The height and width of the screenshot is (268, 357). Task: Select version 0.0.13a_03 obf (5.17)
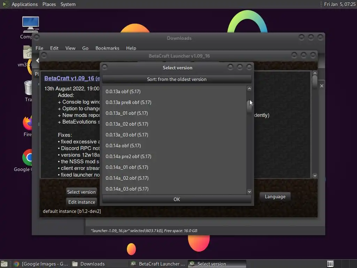pyautogui.click(x=174, y=135)
